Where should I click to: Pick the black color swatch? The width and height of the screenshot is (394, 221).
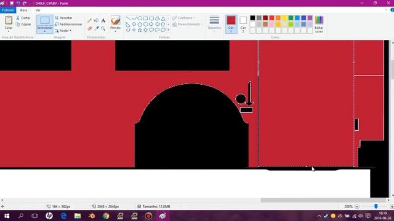coord(252,18)
